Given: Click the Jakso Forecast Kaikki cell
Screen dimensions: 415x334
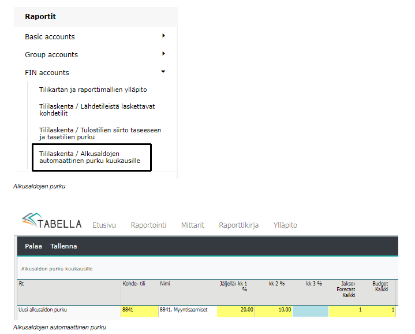Looking at the screenshot, I should 347,310.
